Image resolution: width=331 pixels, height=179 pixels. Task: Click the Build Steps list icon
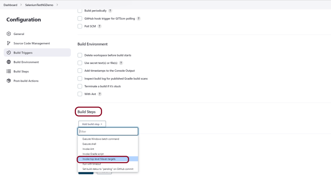click(9, 71)
